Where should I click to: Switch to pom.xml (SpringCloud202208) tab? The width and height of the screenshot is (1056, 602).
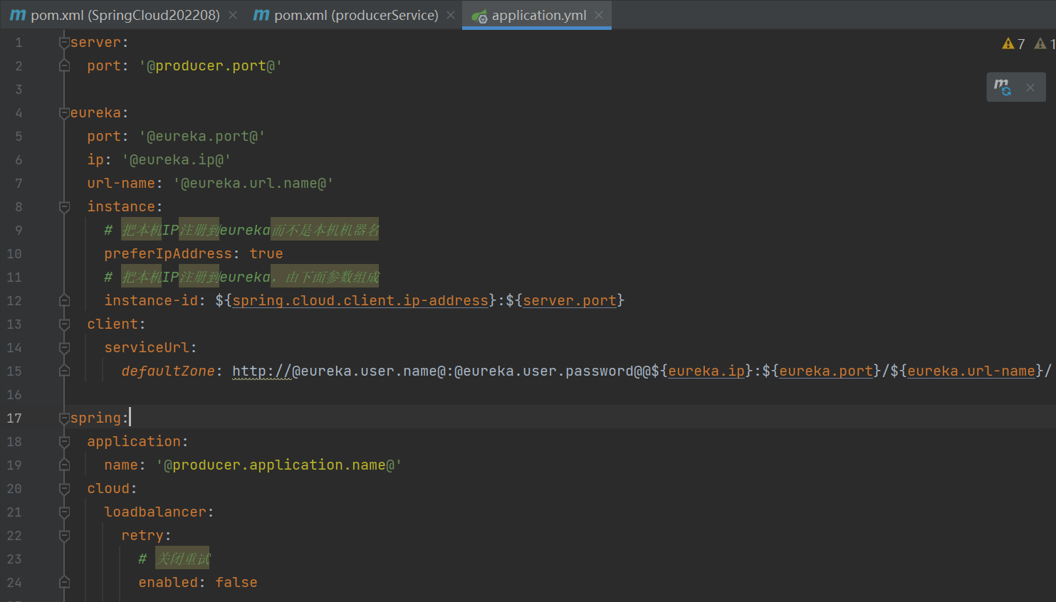tap(125, 15)
